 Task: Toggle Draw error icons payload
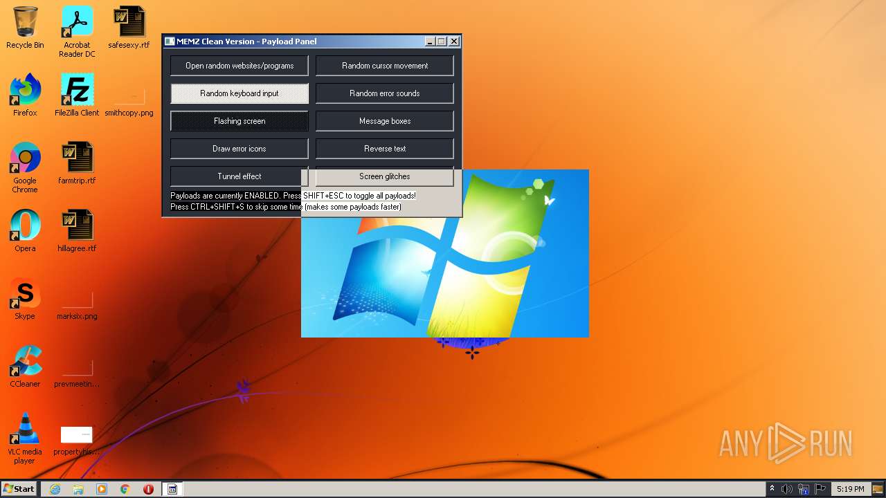tap(239, 149)
